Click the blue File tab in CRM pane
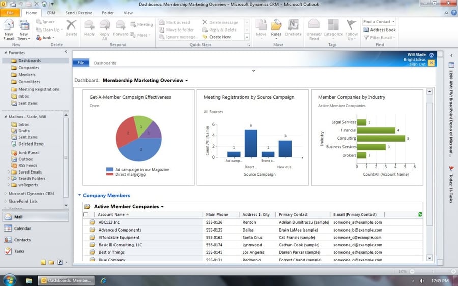 (x=81, y=63)
